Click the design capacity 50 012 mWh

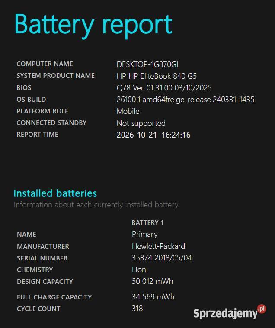point(152,281)
